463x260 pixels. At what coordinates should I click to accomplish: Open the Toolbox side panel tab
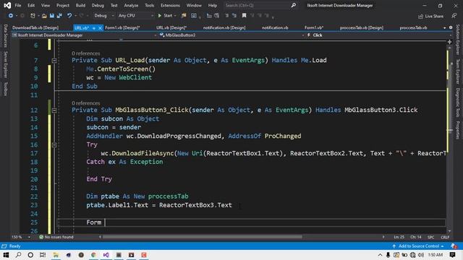click(5, 89)
